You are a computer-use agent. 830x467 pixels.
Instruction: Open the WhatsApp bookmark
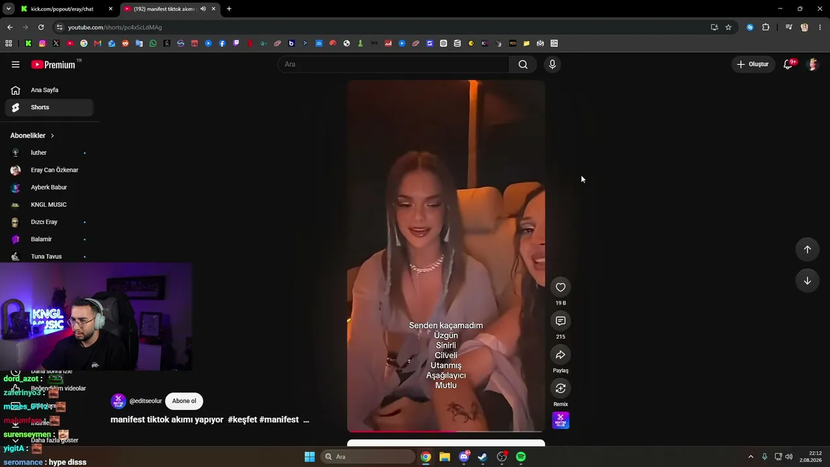click(153, 43)
